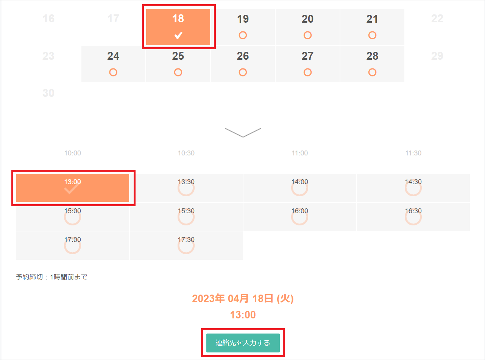Choose the 17:00 time slot
The height and width of the screenshot is (360, 485).
73,245
